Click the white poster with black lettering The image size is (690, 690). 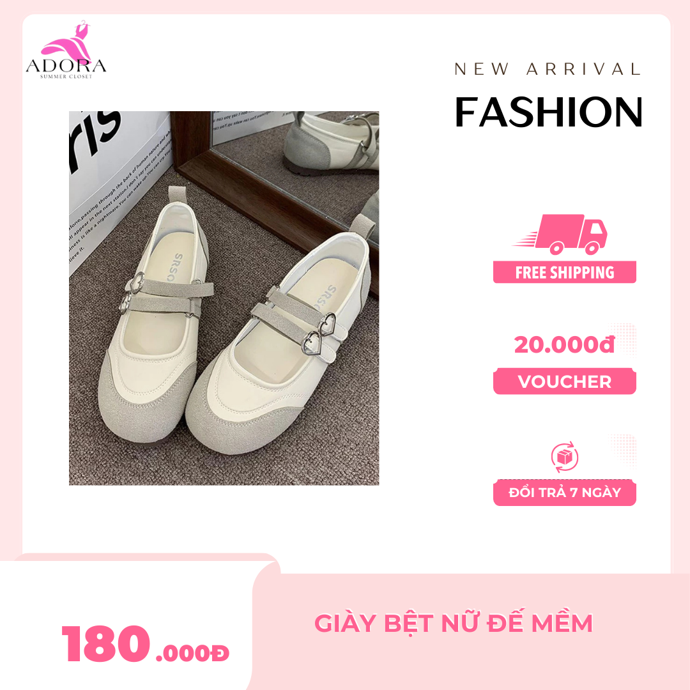point(119,185)
